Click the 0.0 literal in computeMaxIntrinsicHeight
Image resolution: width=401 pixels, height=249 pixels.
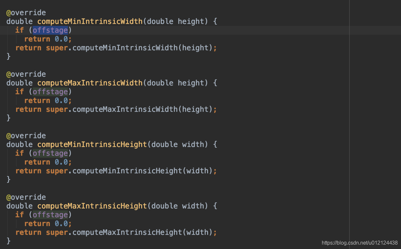61,223
